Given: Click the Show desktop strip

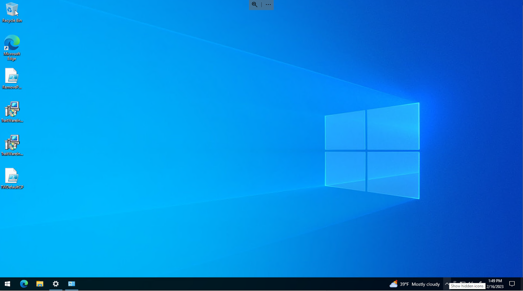Looking at the screenshot, I should (522, 284).
